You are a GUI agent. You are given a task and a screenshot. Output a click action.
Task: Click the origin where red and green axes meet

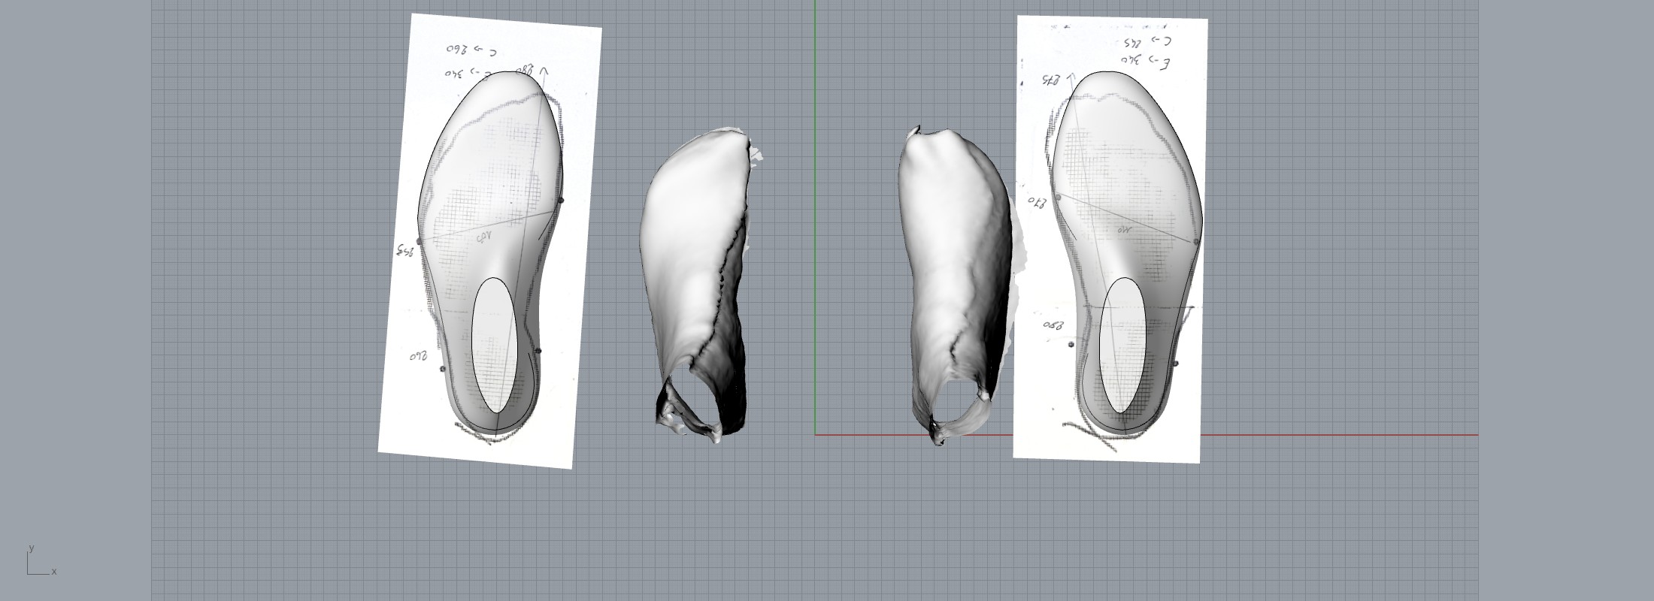pyautogui.click(x=815, y=434)
